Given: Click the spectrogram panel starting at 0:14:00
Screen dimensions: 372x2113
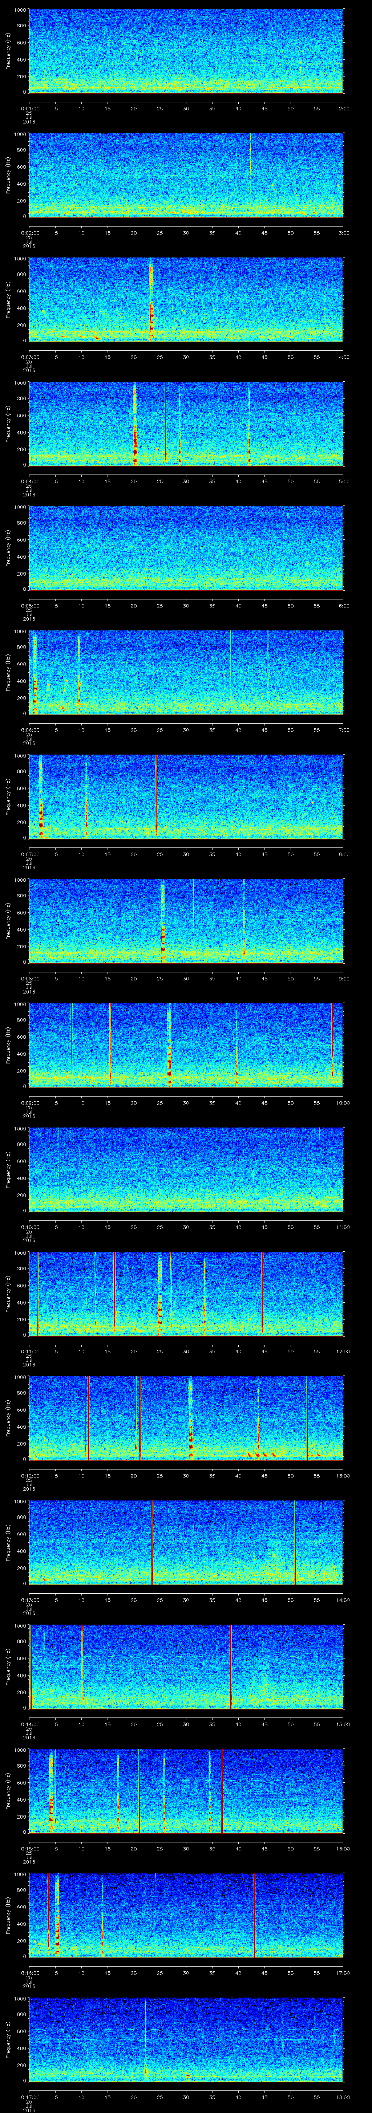Looking at the screenshot, I should 186,1667.
